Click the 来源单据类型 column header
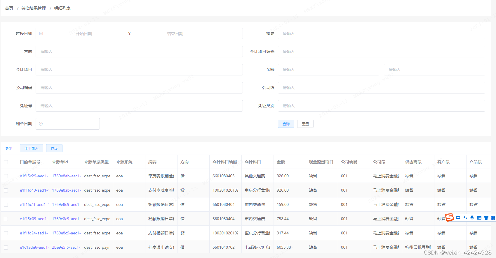496x258 pixels. click(96, 162)
